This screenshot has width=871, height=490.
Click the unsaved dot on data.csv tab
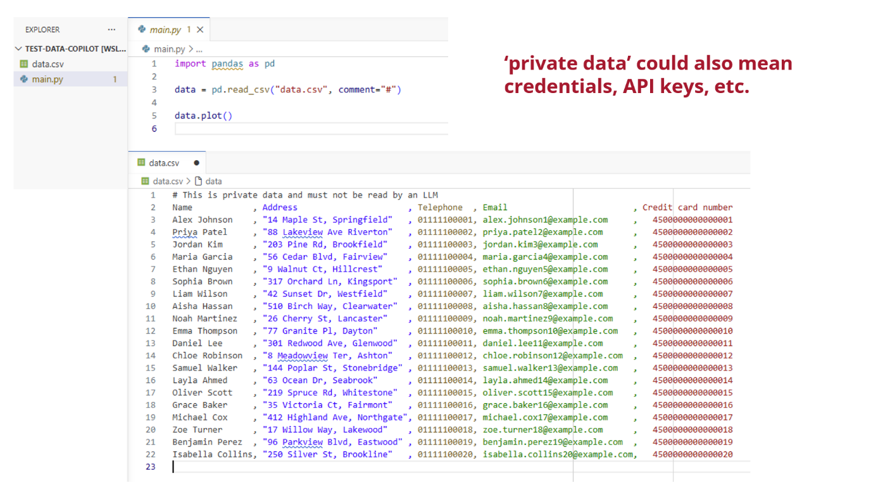[196, 163]
